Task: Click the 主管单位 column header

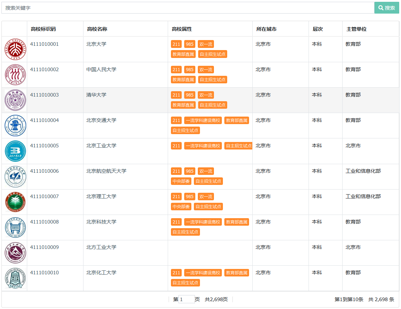Action: (x=357, y=29)
